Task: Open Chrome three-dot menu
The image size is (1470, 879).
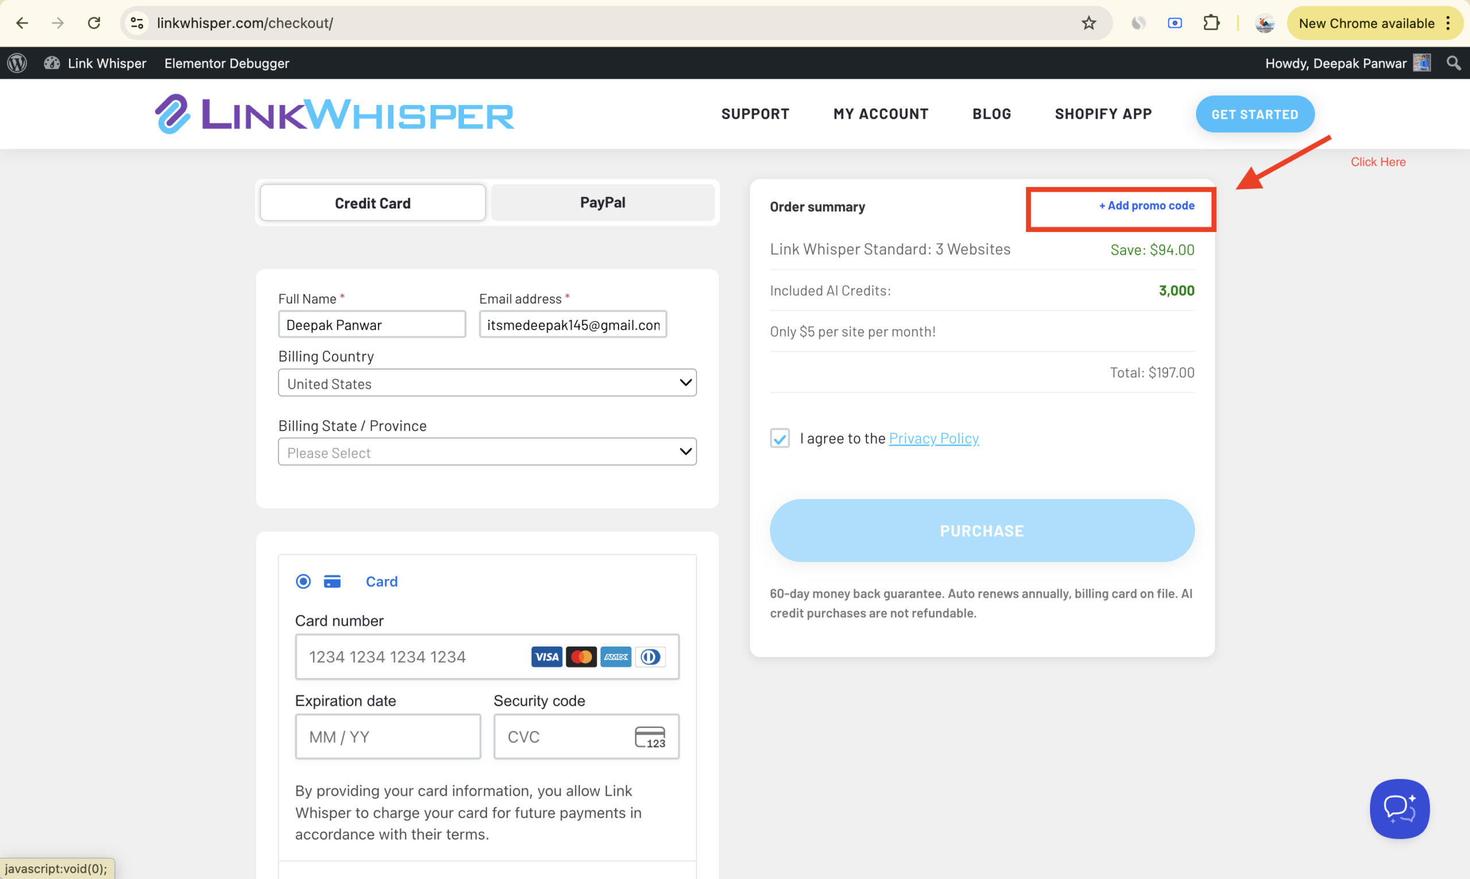Action: [x=1448, y=23]
